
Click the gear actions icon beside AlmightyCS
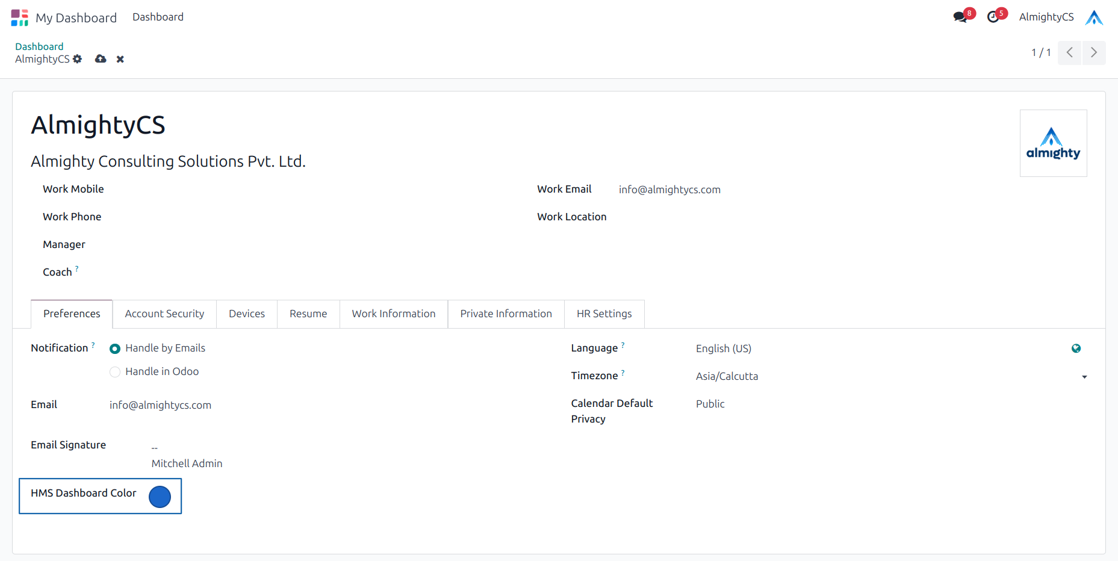pyautogui.click(x=78, y=59)
